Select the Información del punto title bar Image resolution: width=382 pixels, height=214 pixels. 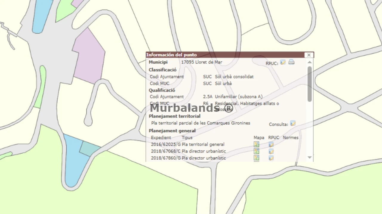coord(230,55)
